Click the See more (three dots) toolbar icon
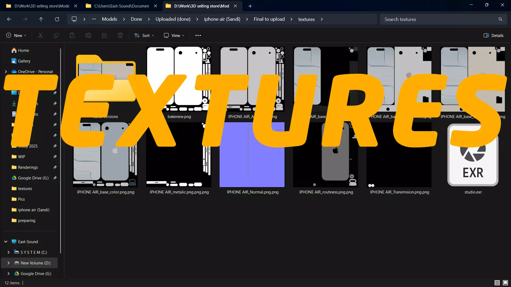Viewport: 511px width, 287px height. coord(198,35)
